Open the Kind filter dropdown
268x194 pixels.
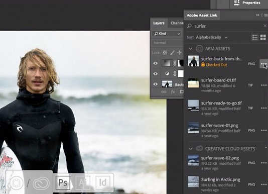(x=167, y=34)
